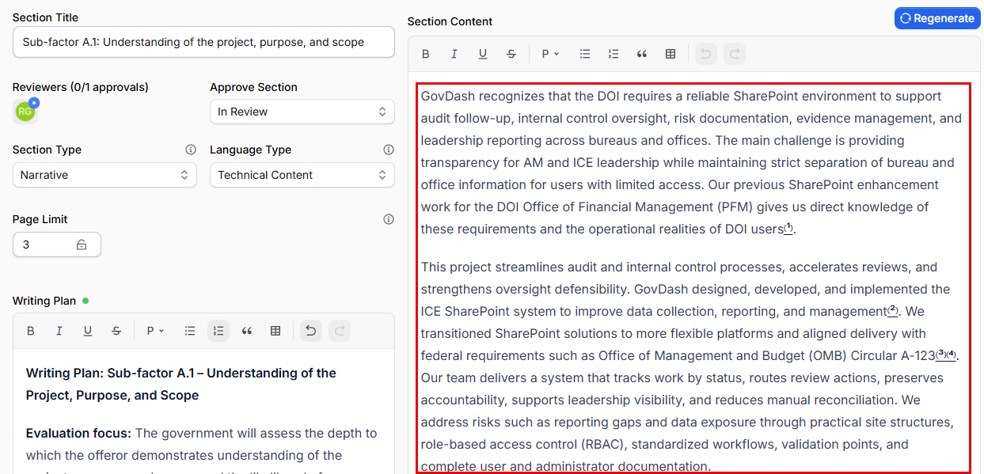Undo in Writing Plan toolbar
Screen dimensions: 984x474
pos(311,331)
